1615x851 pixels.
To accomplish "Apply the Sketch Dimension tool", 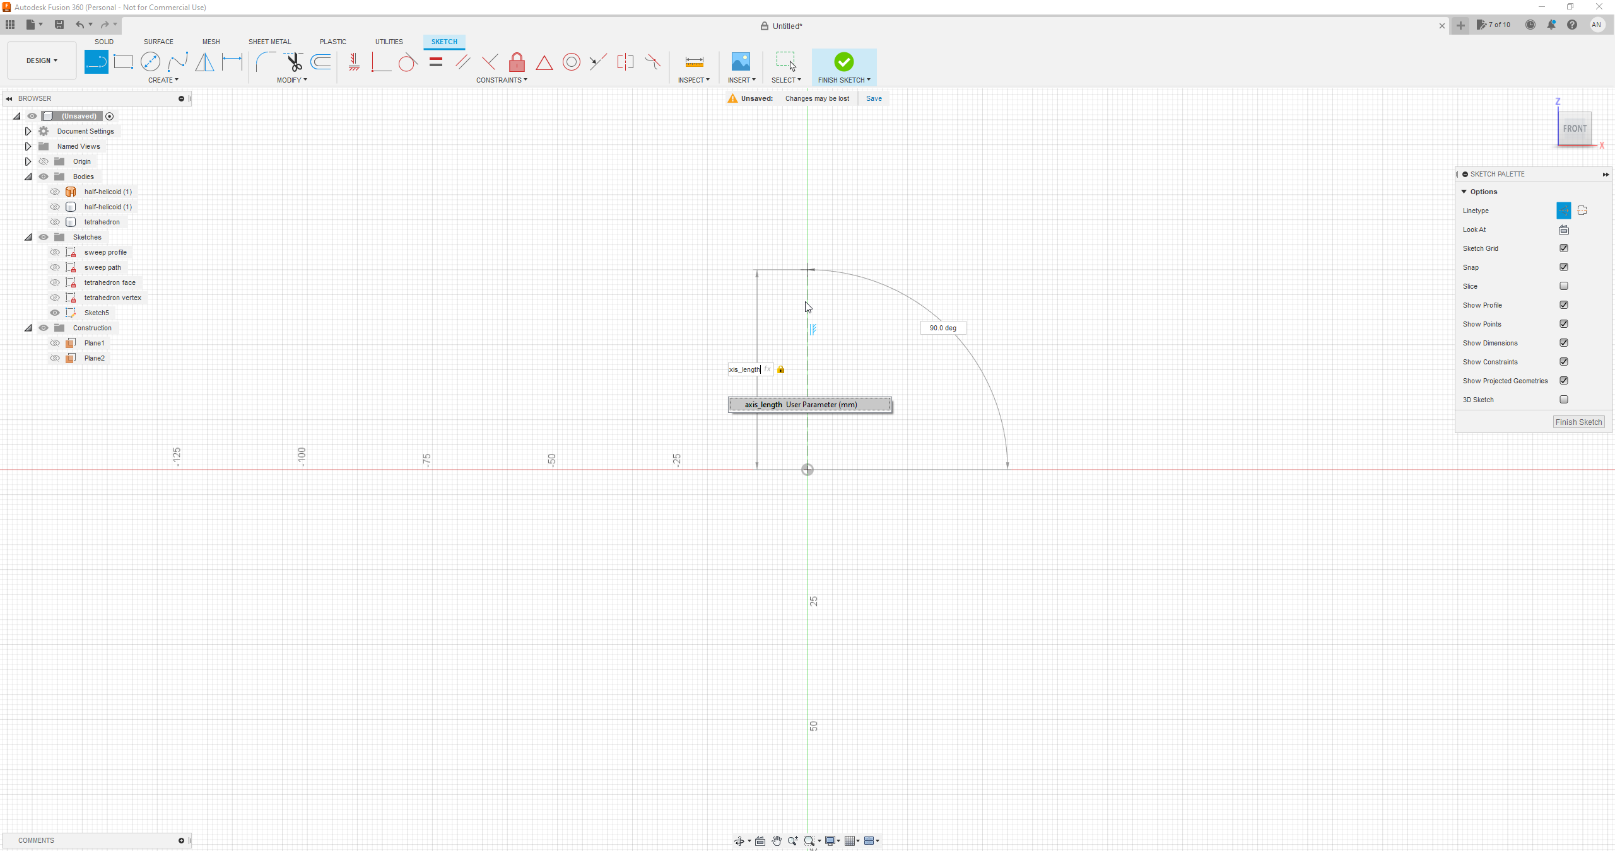I will tap(232, 62).
